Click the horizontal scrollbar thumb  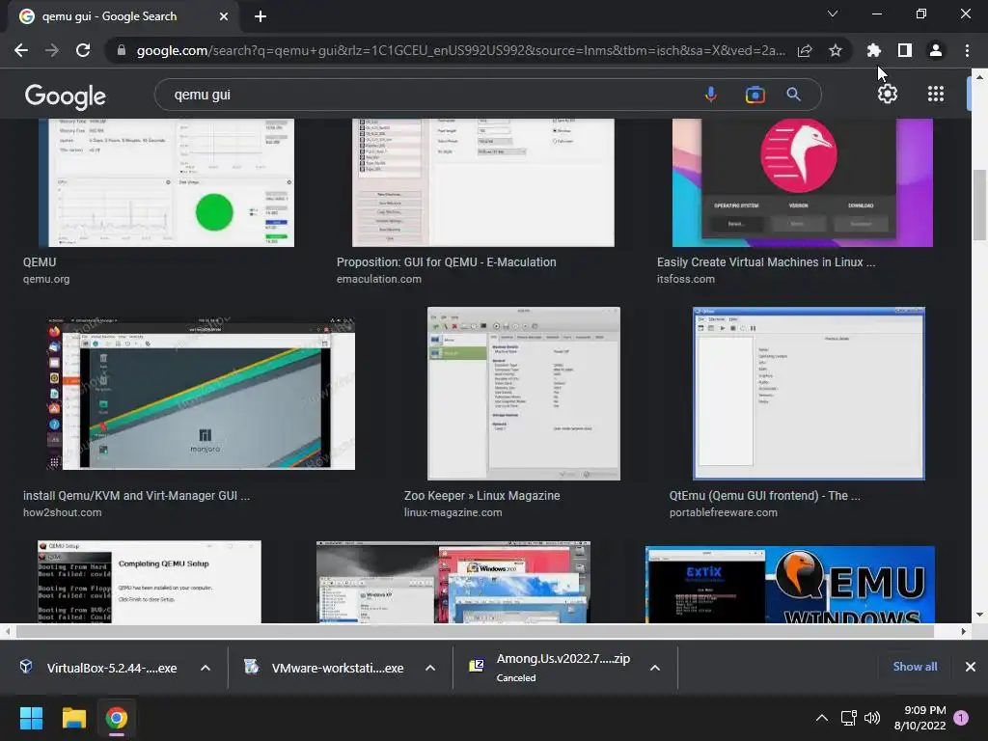(475, 631)
